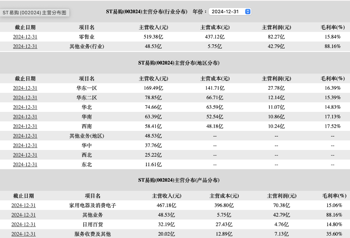This screenshot has height=238, width=350.
Task: Click the date link for 西南
Action: point(25,126)
